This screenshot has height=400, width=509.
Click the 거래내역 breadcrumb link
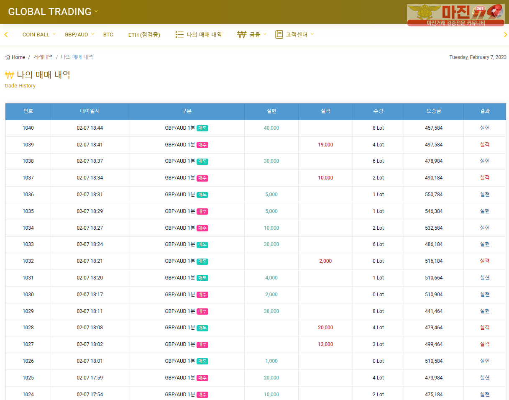coord(43,57)
